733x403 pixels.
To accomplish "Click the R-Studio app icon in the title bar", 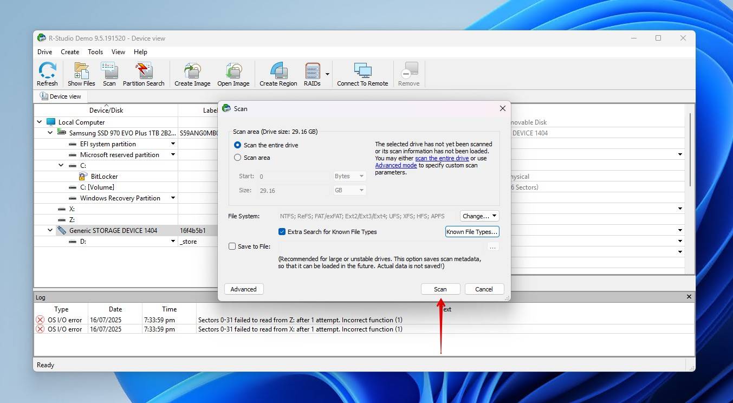I will pyautogui.click(x=41, y=38).
